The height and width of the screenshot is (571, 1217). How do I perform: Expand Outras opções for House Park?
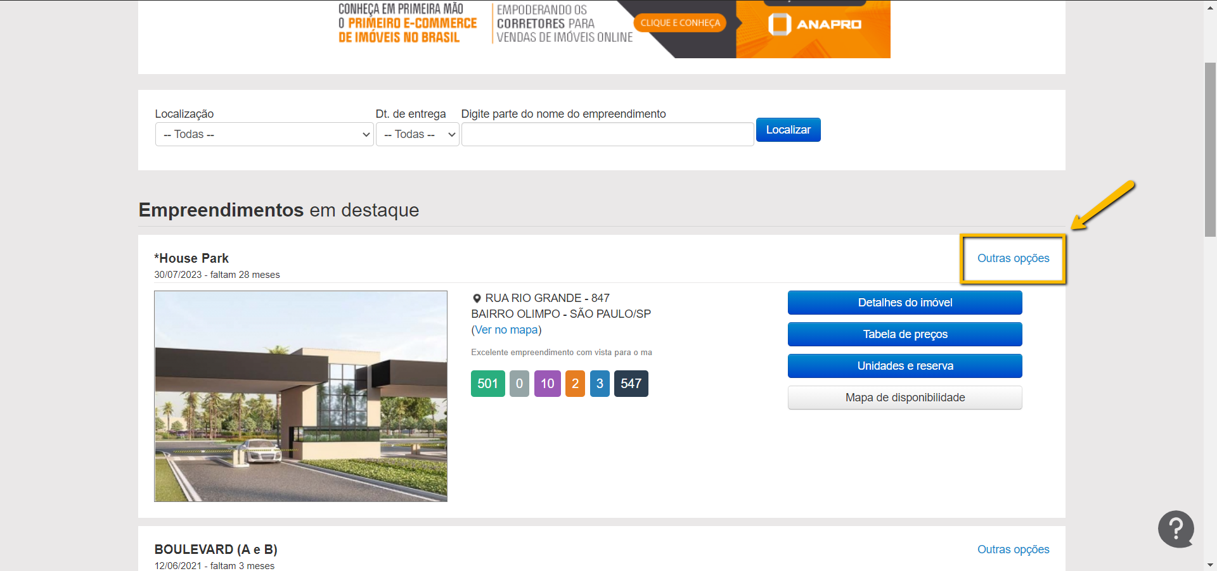tap(1013, 258)
